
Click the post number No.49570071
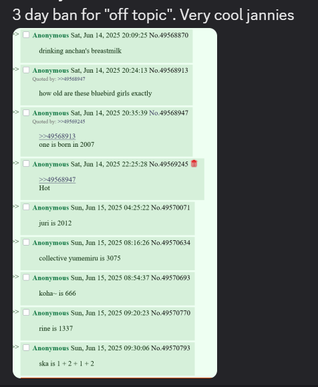point(171,208)
